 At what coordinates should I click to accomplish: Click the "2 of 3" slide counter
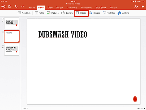tap(25, 108)
